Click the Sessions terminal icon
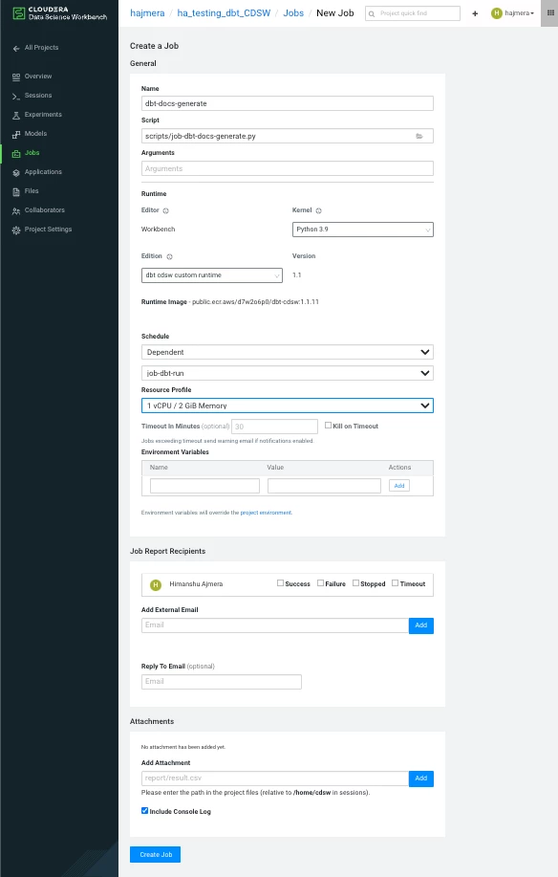 point(16,97)
